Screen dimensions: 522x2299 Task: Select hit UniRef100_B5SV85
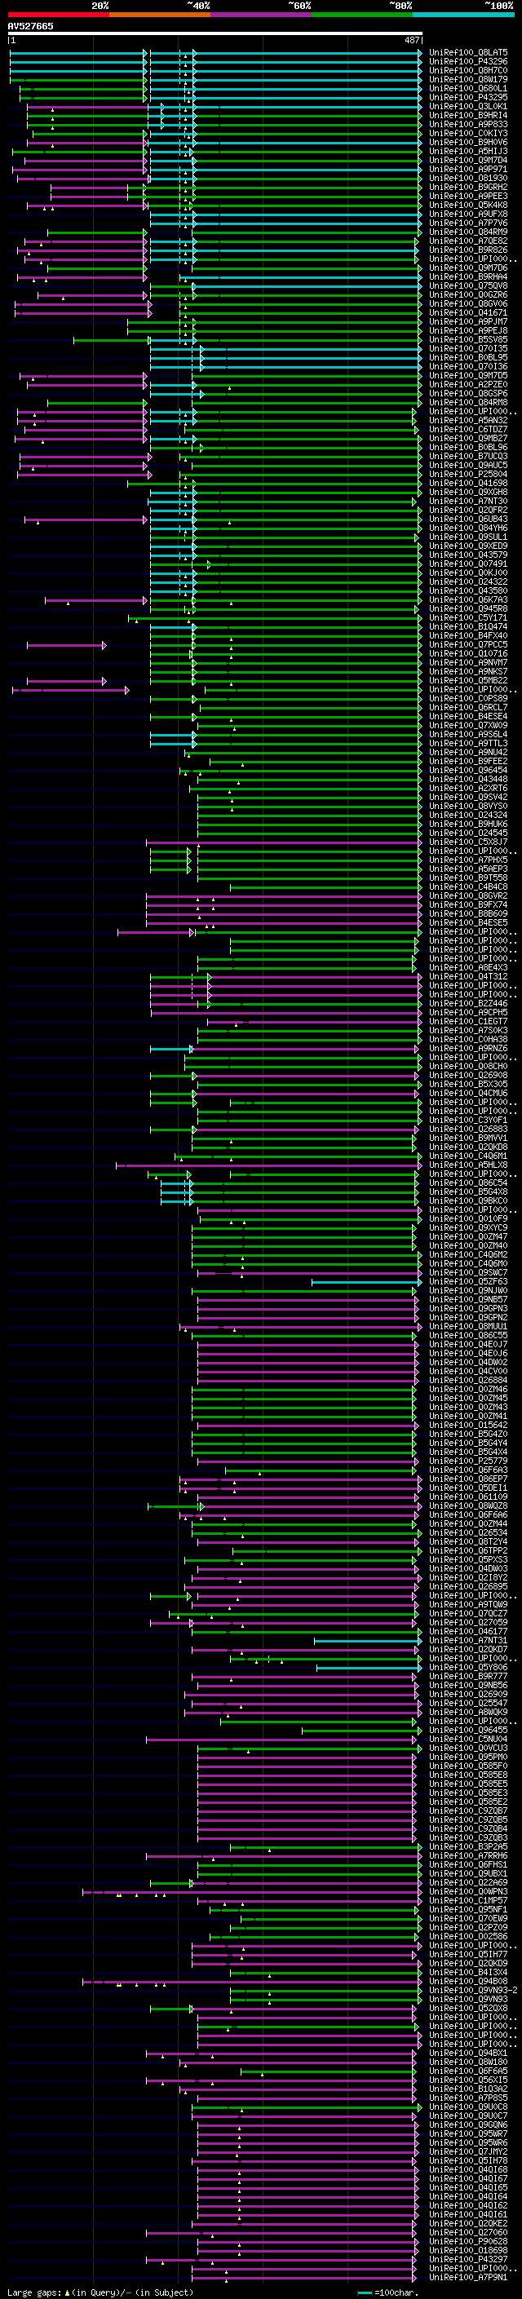tap(468, 340)
